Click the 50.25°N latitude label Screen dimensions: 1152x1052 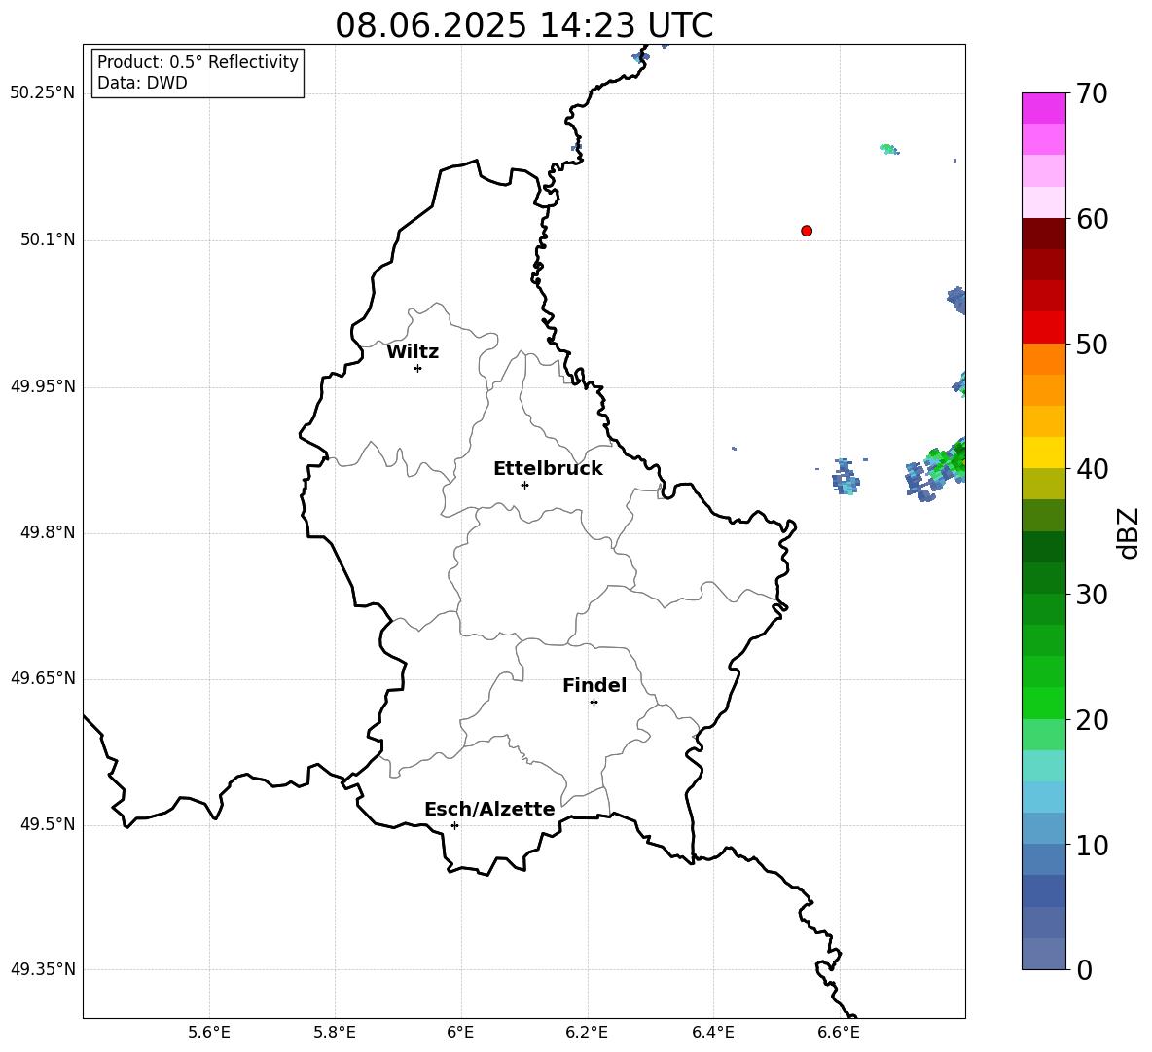click(42, 93)
